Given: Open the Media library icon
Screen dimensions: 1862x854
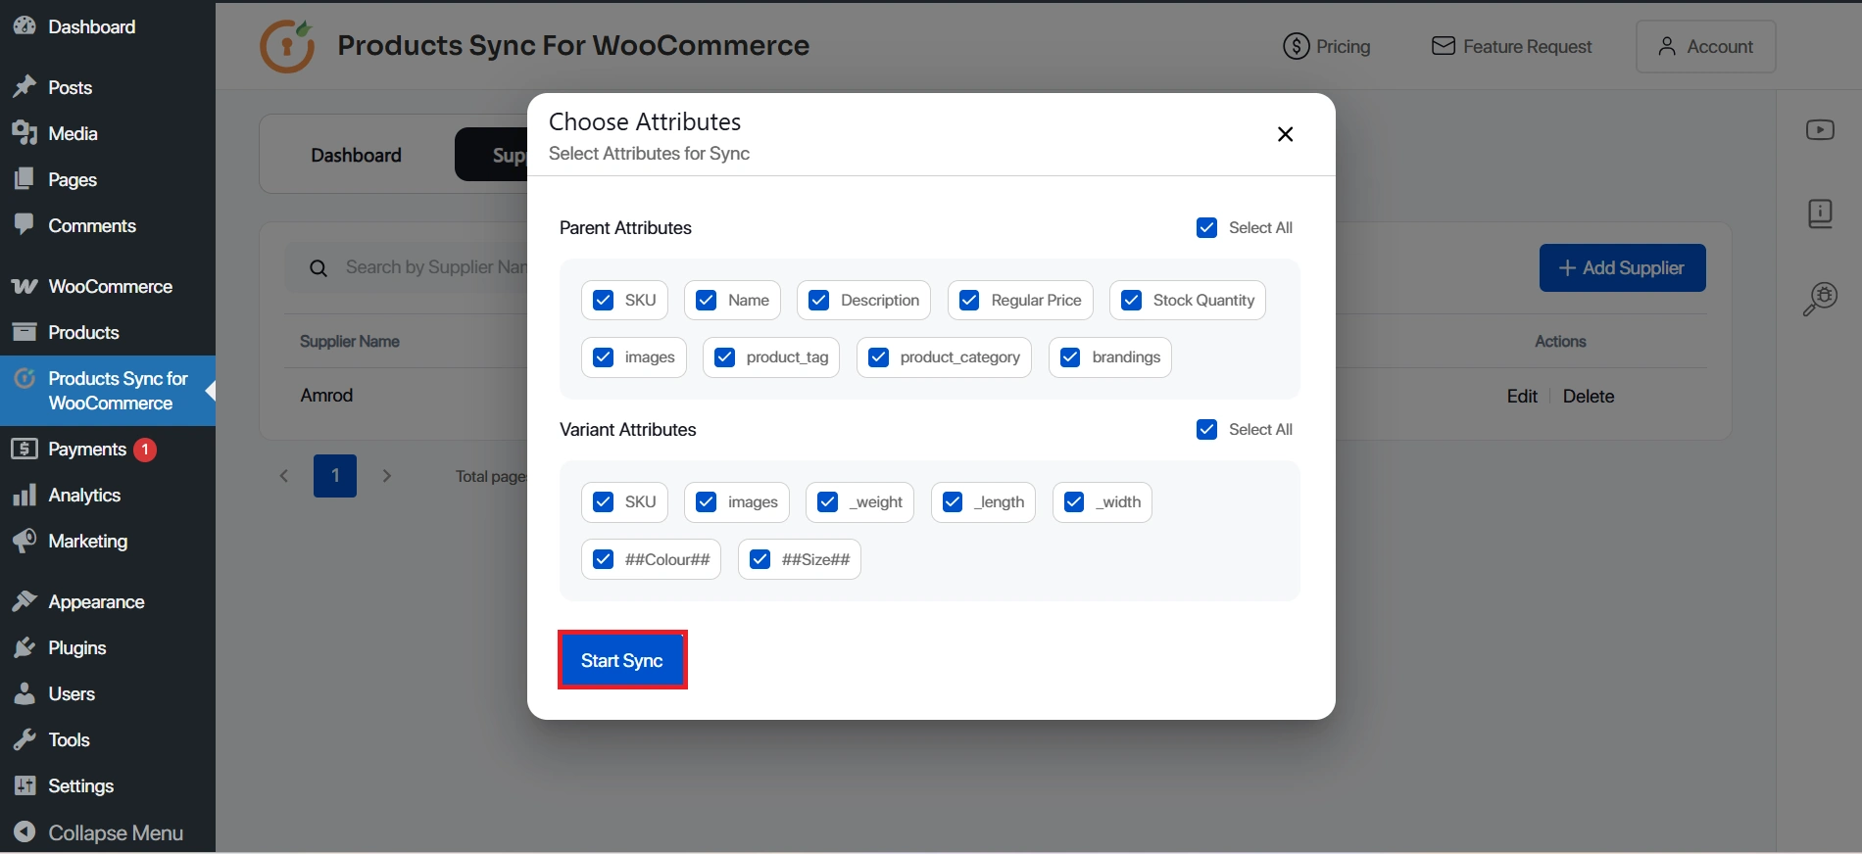Looking at the screenshot, I should (24, 133).
